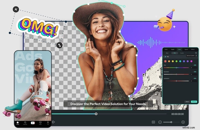Viewport: 200px width, 130px height.
Task: Click the play button under the preview
Action: pyautogui.click(x=53, y=122)
